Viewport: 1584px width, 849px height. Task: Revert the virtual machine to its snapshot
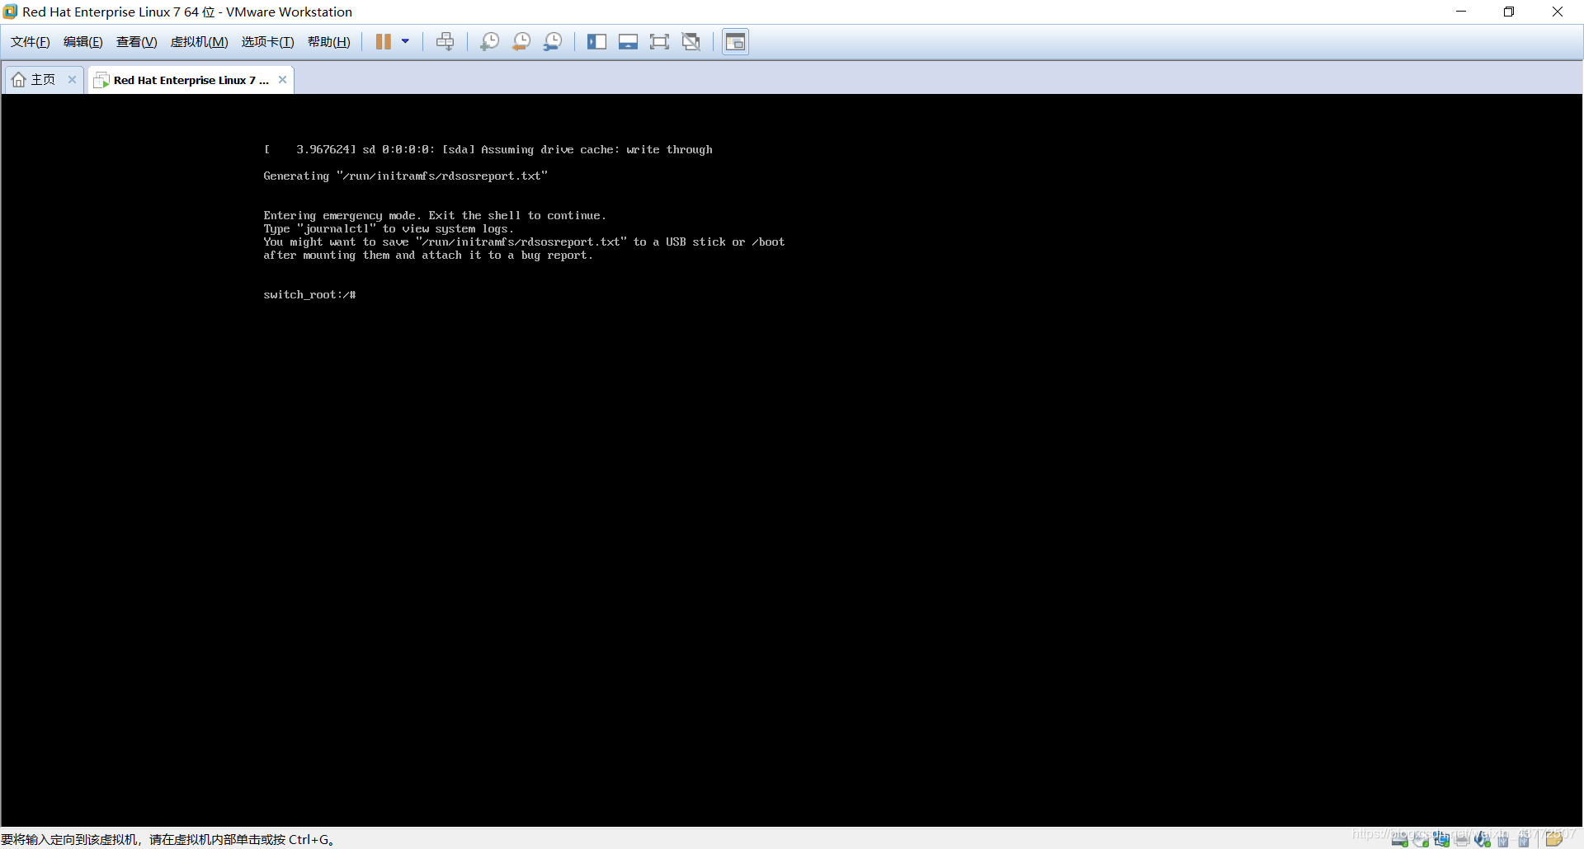(521, 41)
